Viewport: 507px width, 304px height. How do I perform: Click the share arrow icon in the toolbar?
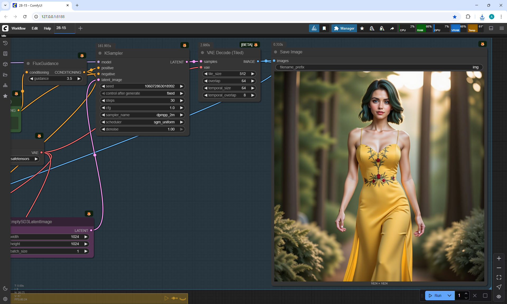point(392,28)
